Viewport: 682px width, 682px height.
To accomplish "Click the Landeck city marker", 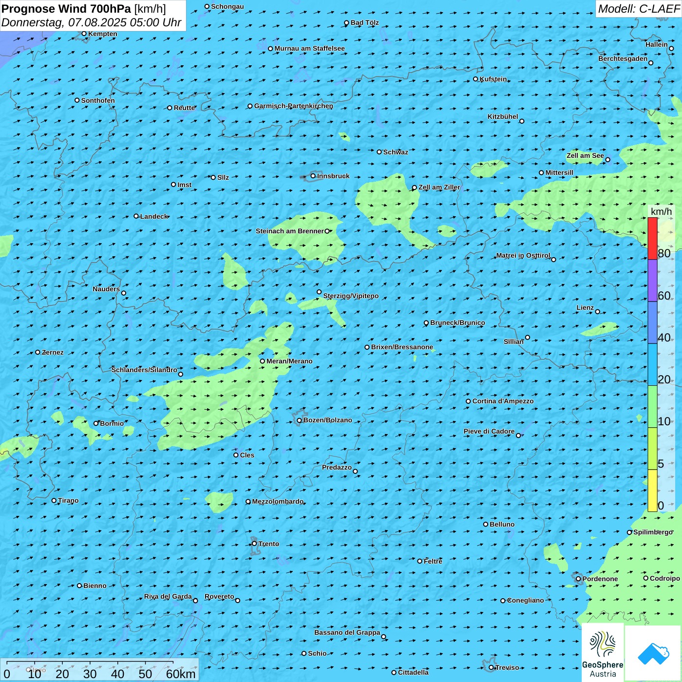I will (136, 216).
